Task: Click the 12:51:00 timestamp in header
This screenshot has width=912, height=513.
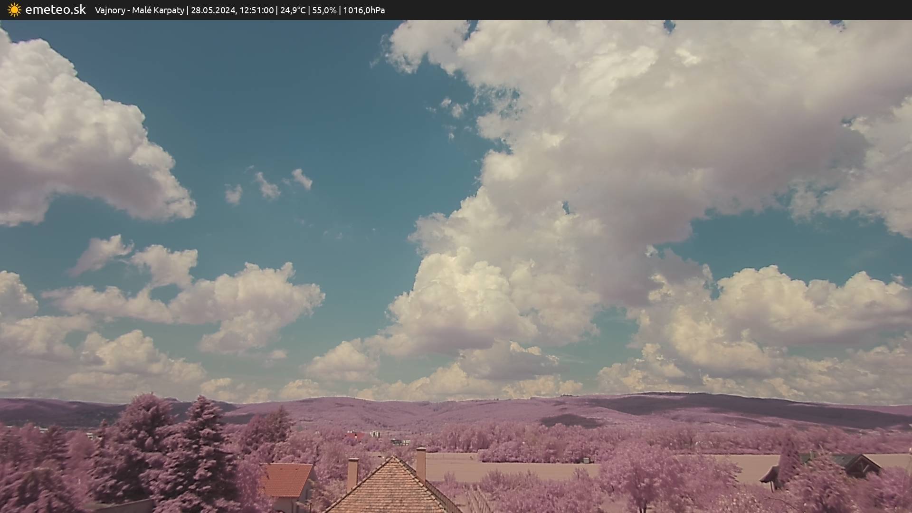Action: [256, 10]
